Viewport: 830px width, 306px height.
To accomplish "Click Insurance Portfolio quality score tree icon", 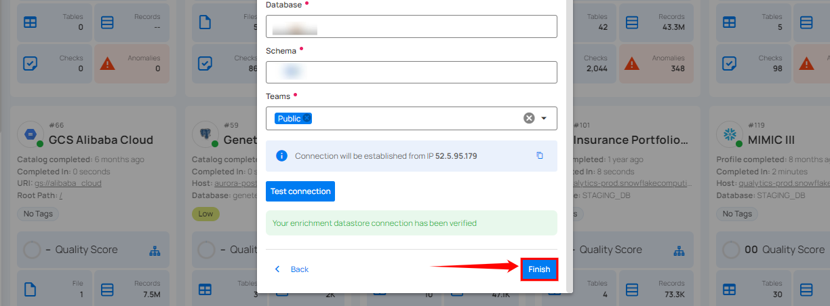I will point(679,251).
